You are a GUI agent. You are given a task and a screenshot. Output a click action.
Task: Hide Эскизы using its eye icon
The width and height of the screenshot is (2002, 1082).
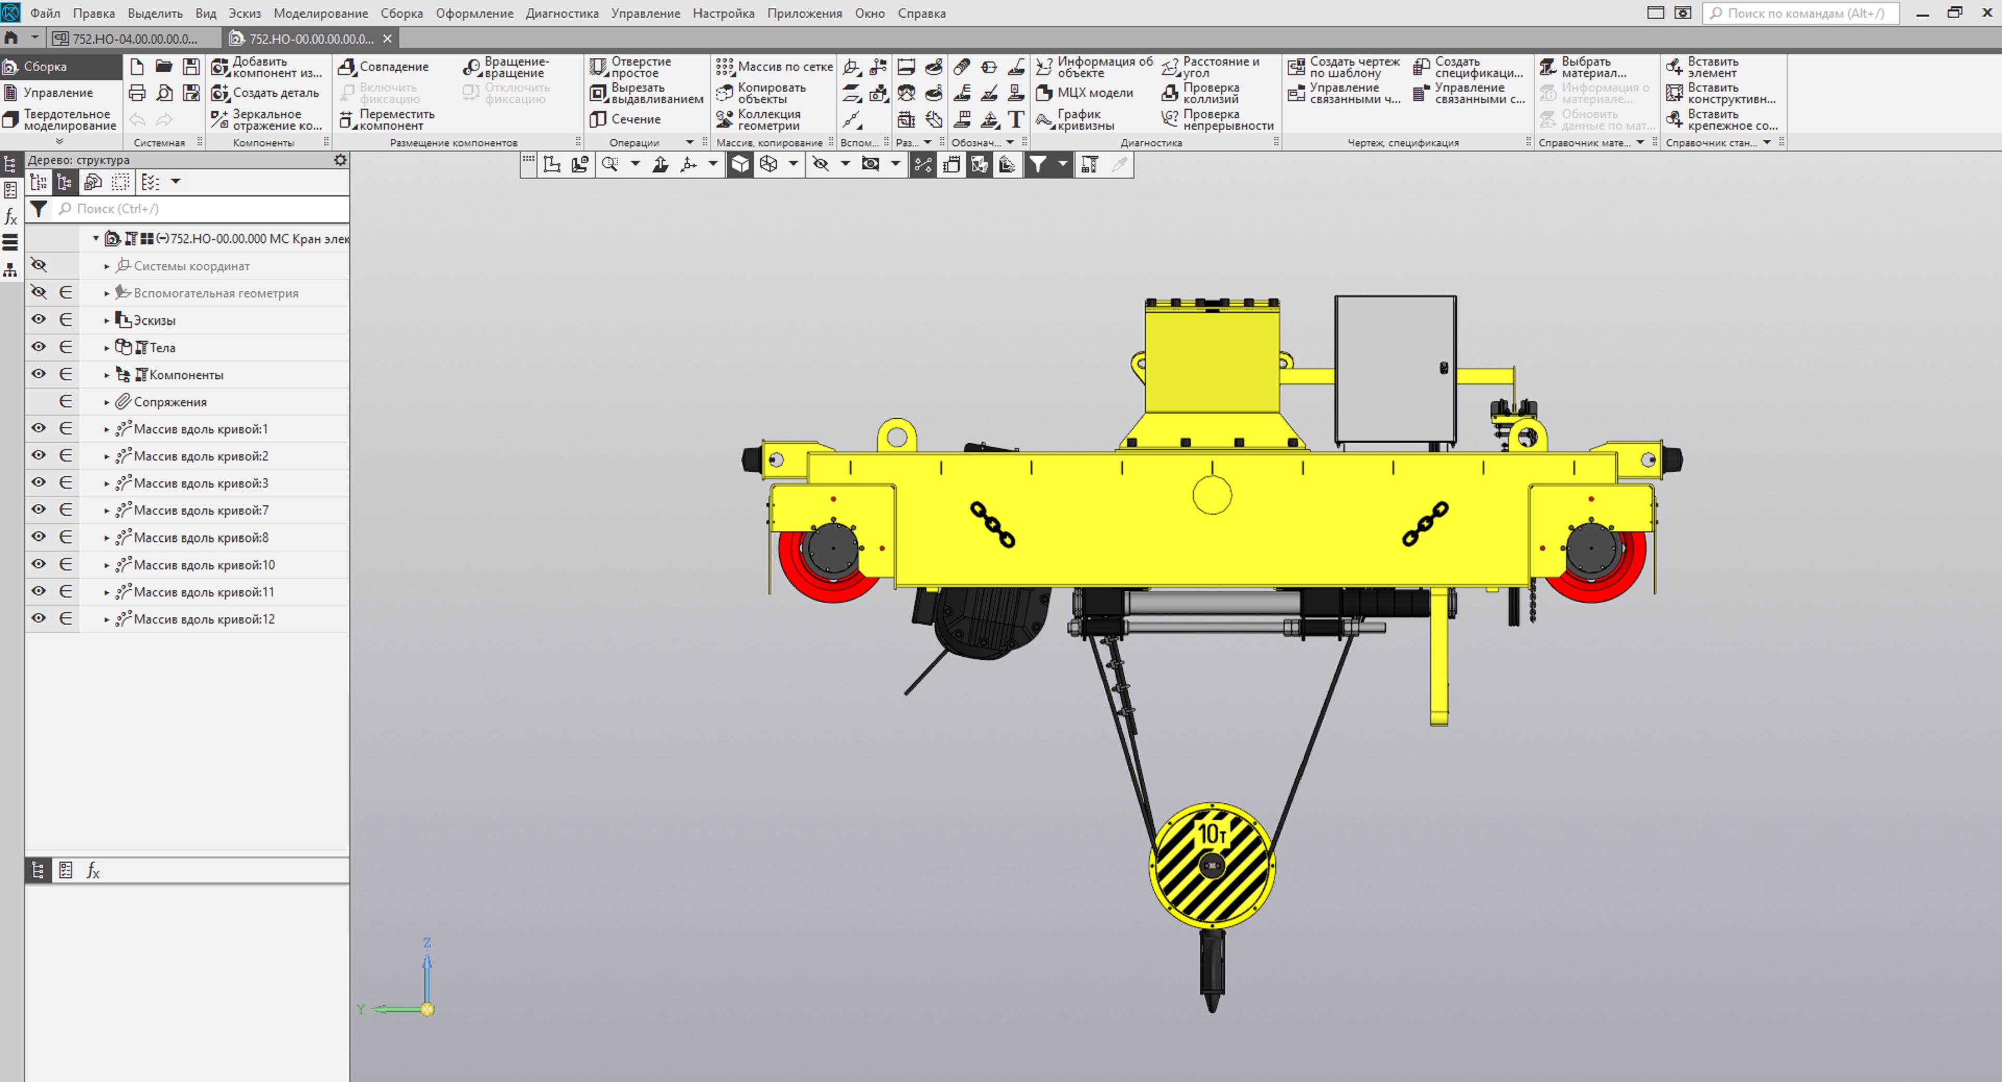point(38,320)
